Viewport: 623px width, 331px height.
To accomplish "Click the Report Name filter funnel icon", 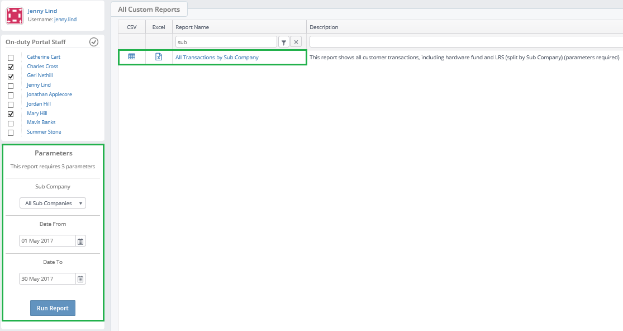I will click(284, 42).
